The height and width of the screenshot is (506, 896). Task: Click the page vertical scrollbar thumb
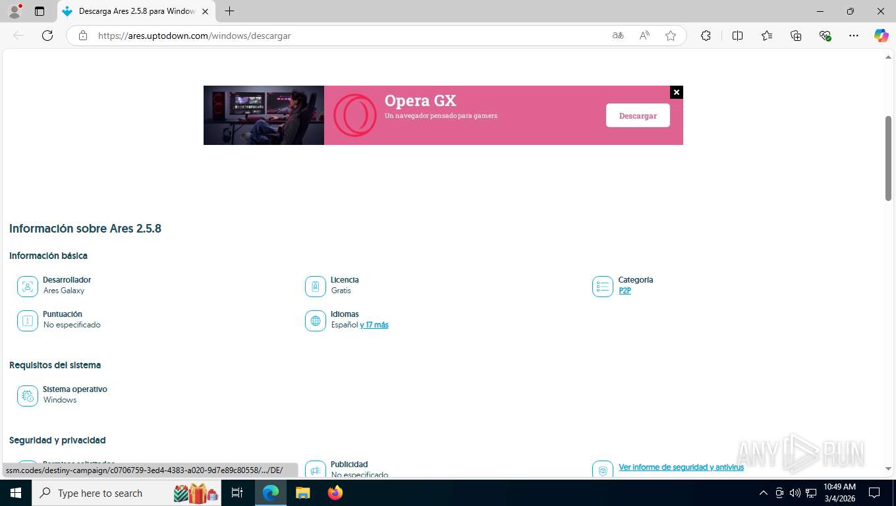click(x=888, y=158)
